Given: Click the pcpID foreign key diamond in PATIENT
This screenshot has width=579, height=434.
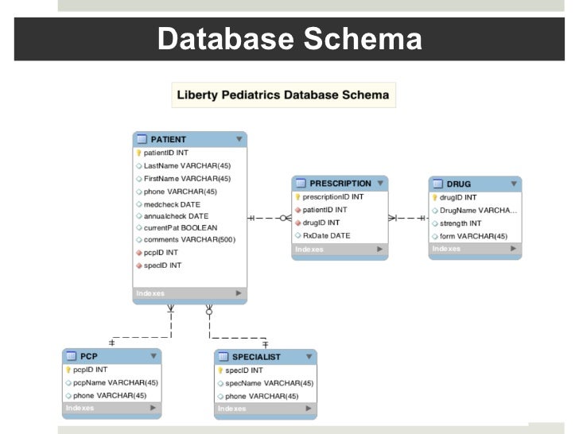Looking at the screenshot, I should (139, 253).
